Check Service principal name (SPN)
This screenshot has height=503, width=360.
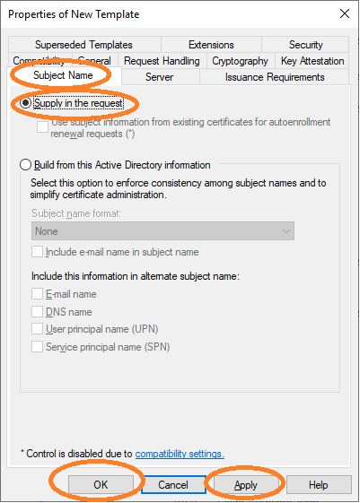click(37, 347)
